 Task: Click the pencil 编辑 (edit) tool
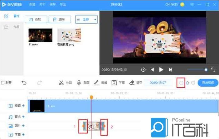coord(100,83)
